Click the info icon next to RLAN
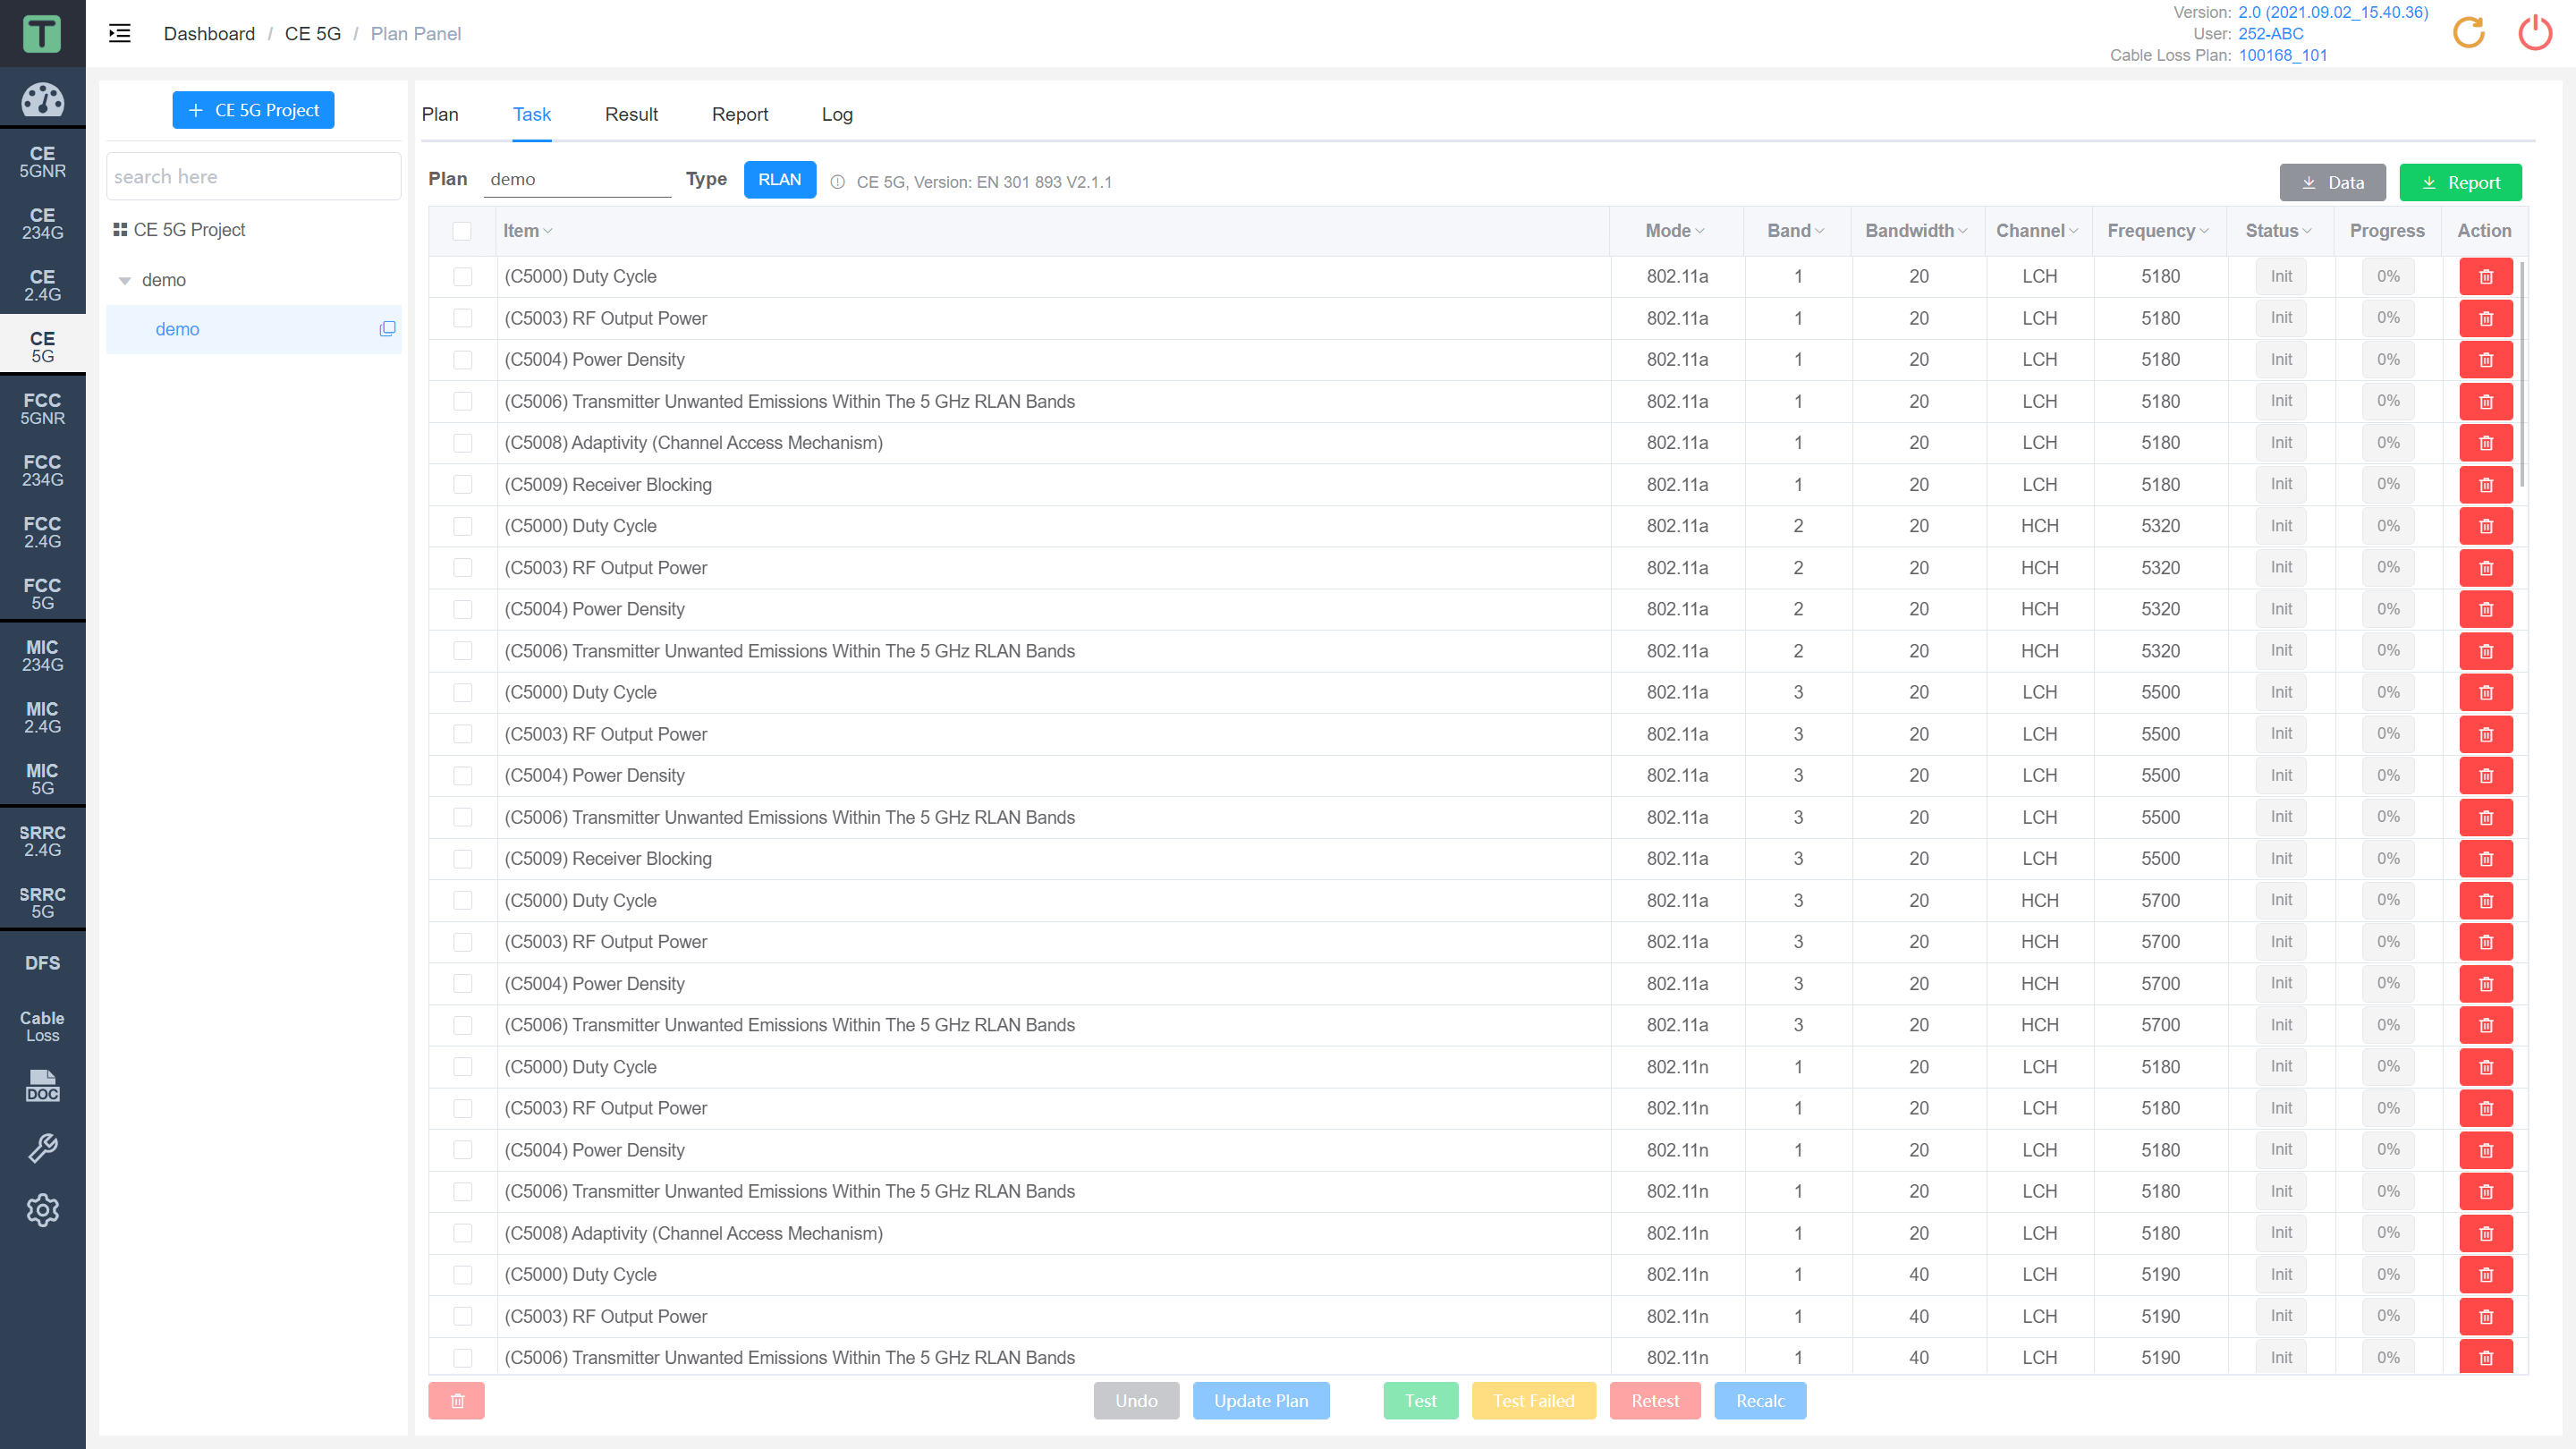This screenshot has width=2576, height=1449. tap(838, 182)
